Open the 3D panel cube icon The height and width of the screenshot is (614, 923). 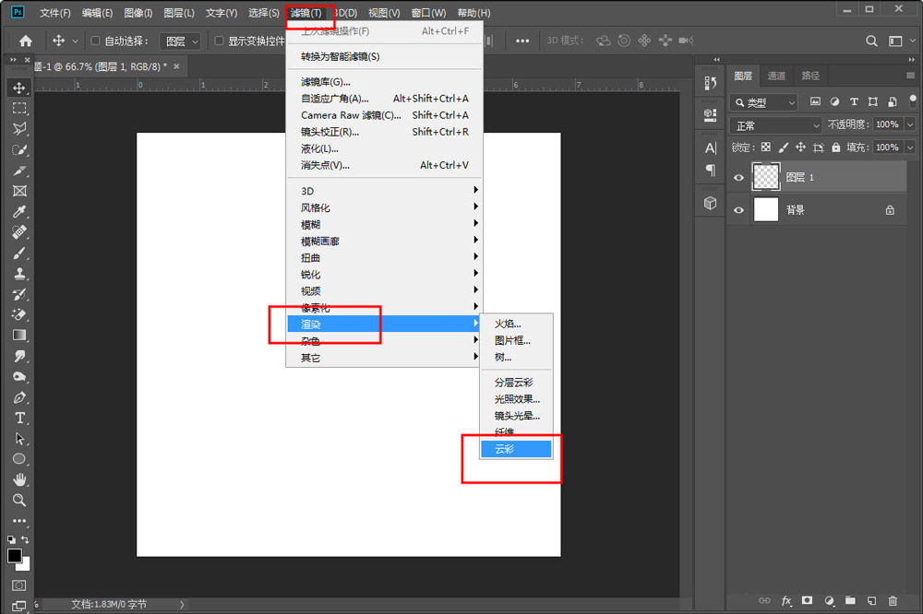[x=711, y=204]
